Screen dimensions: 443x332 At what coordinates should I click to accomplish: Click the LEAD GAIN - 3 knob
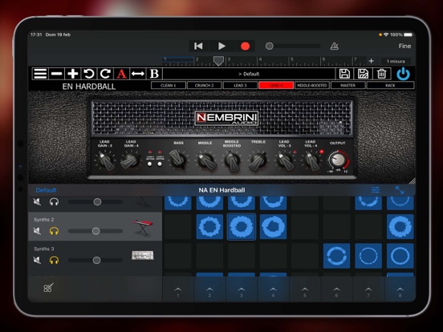point(105,160)
